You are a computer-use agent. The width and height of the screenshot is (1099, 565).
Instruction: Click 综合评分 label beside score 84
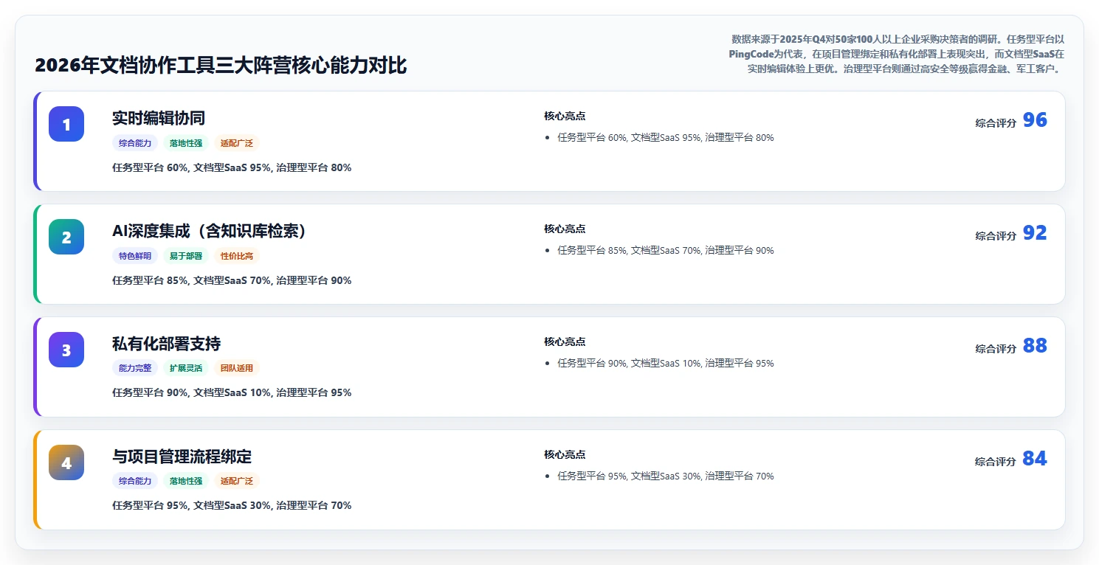point(996,462)
